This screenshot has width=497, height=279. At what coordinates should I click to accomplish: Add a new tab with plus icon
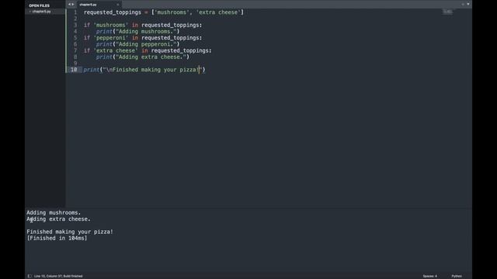point(463,4)
